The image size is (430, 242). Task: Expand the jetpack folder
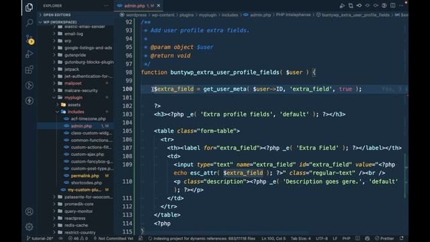coord(72,69)
